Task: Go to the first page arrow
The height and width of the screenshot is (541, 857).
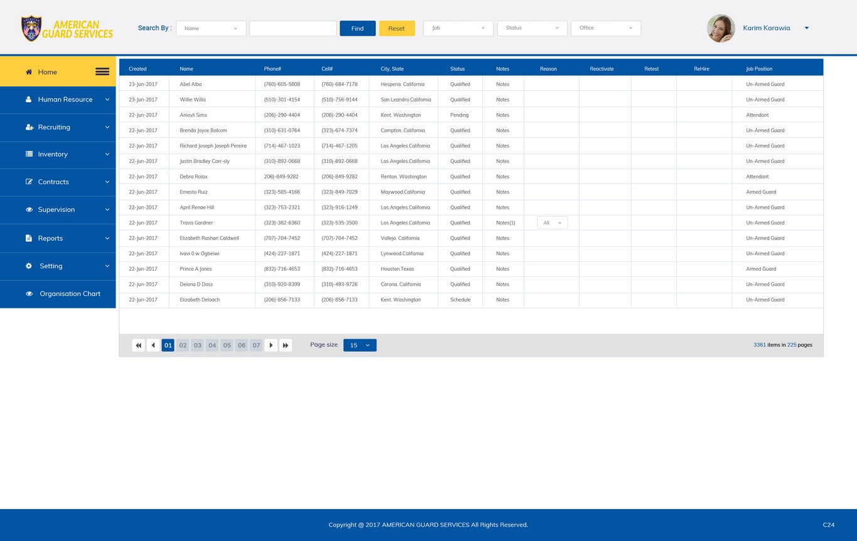Action: [139, 345]
